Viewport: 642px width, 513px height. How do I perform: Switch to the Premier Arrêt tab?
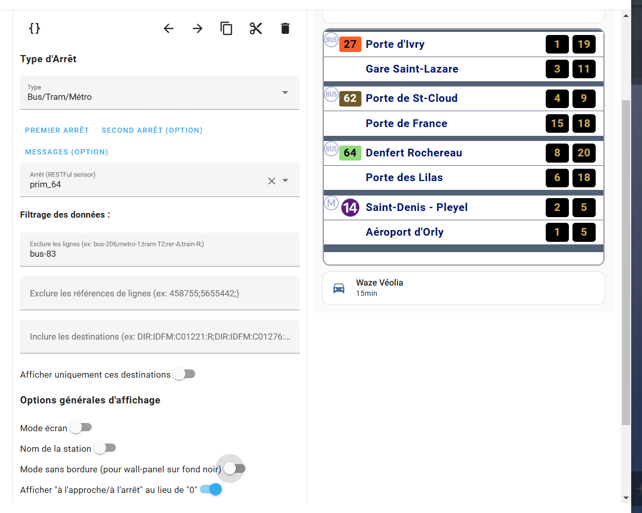pyautogui.click(x=57, y=130)
